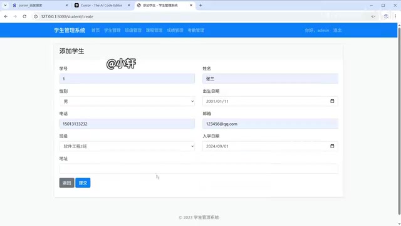Open 学生管理 nav item
Image resolution: width=401 pixels, height=226 pixels.
pyautogui.click(x=112, y=30)
